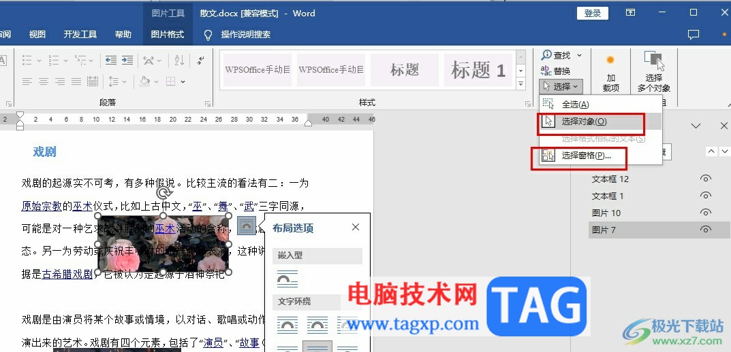
Task: Open the 选择 select dropdown
Action: 561,86
